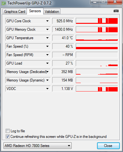Click the Close button
This screenshot has width=123, height=152.
pos(108,146)
